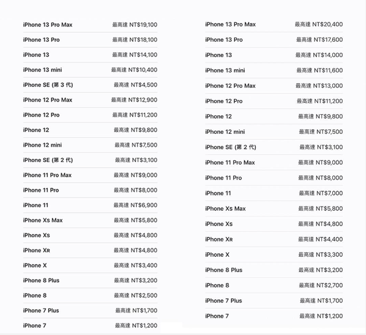
Task: Select the NT$3,400 iPhone X price
Action: coord(135,265)
